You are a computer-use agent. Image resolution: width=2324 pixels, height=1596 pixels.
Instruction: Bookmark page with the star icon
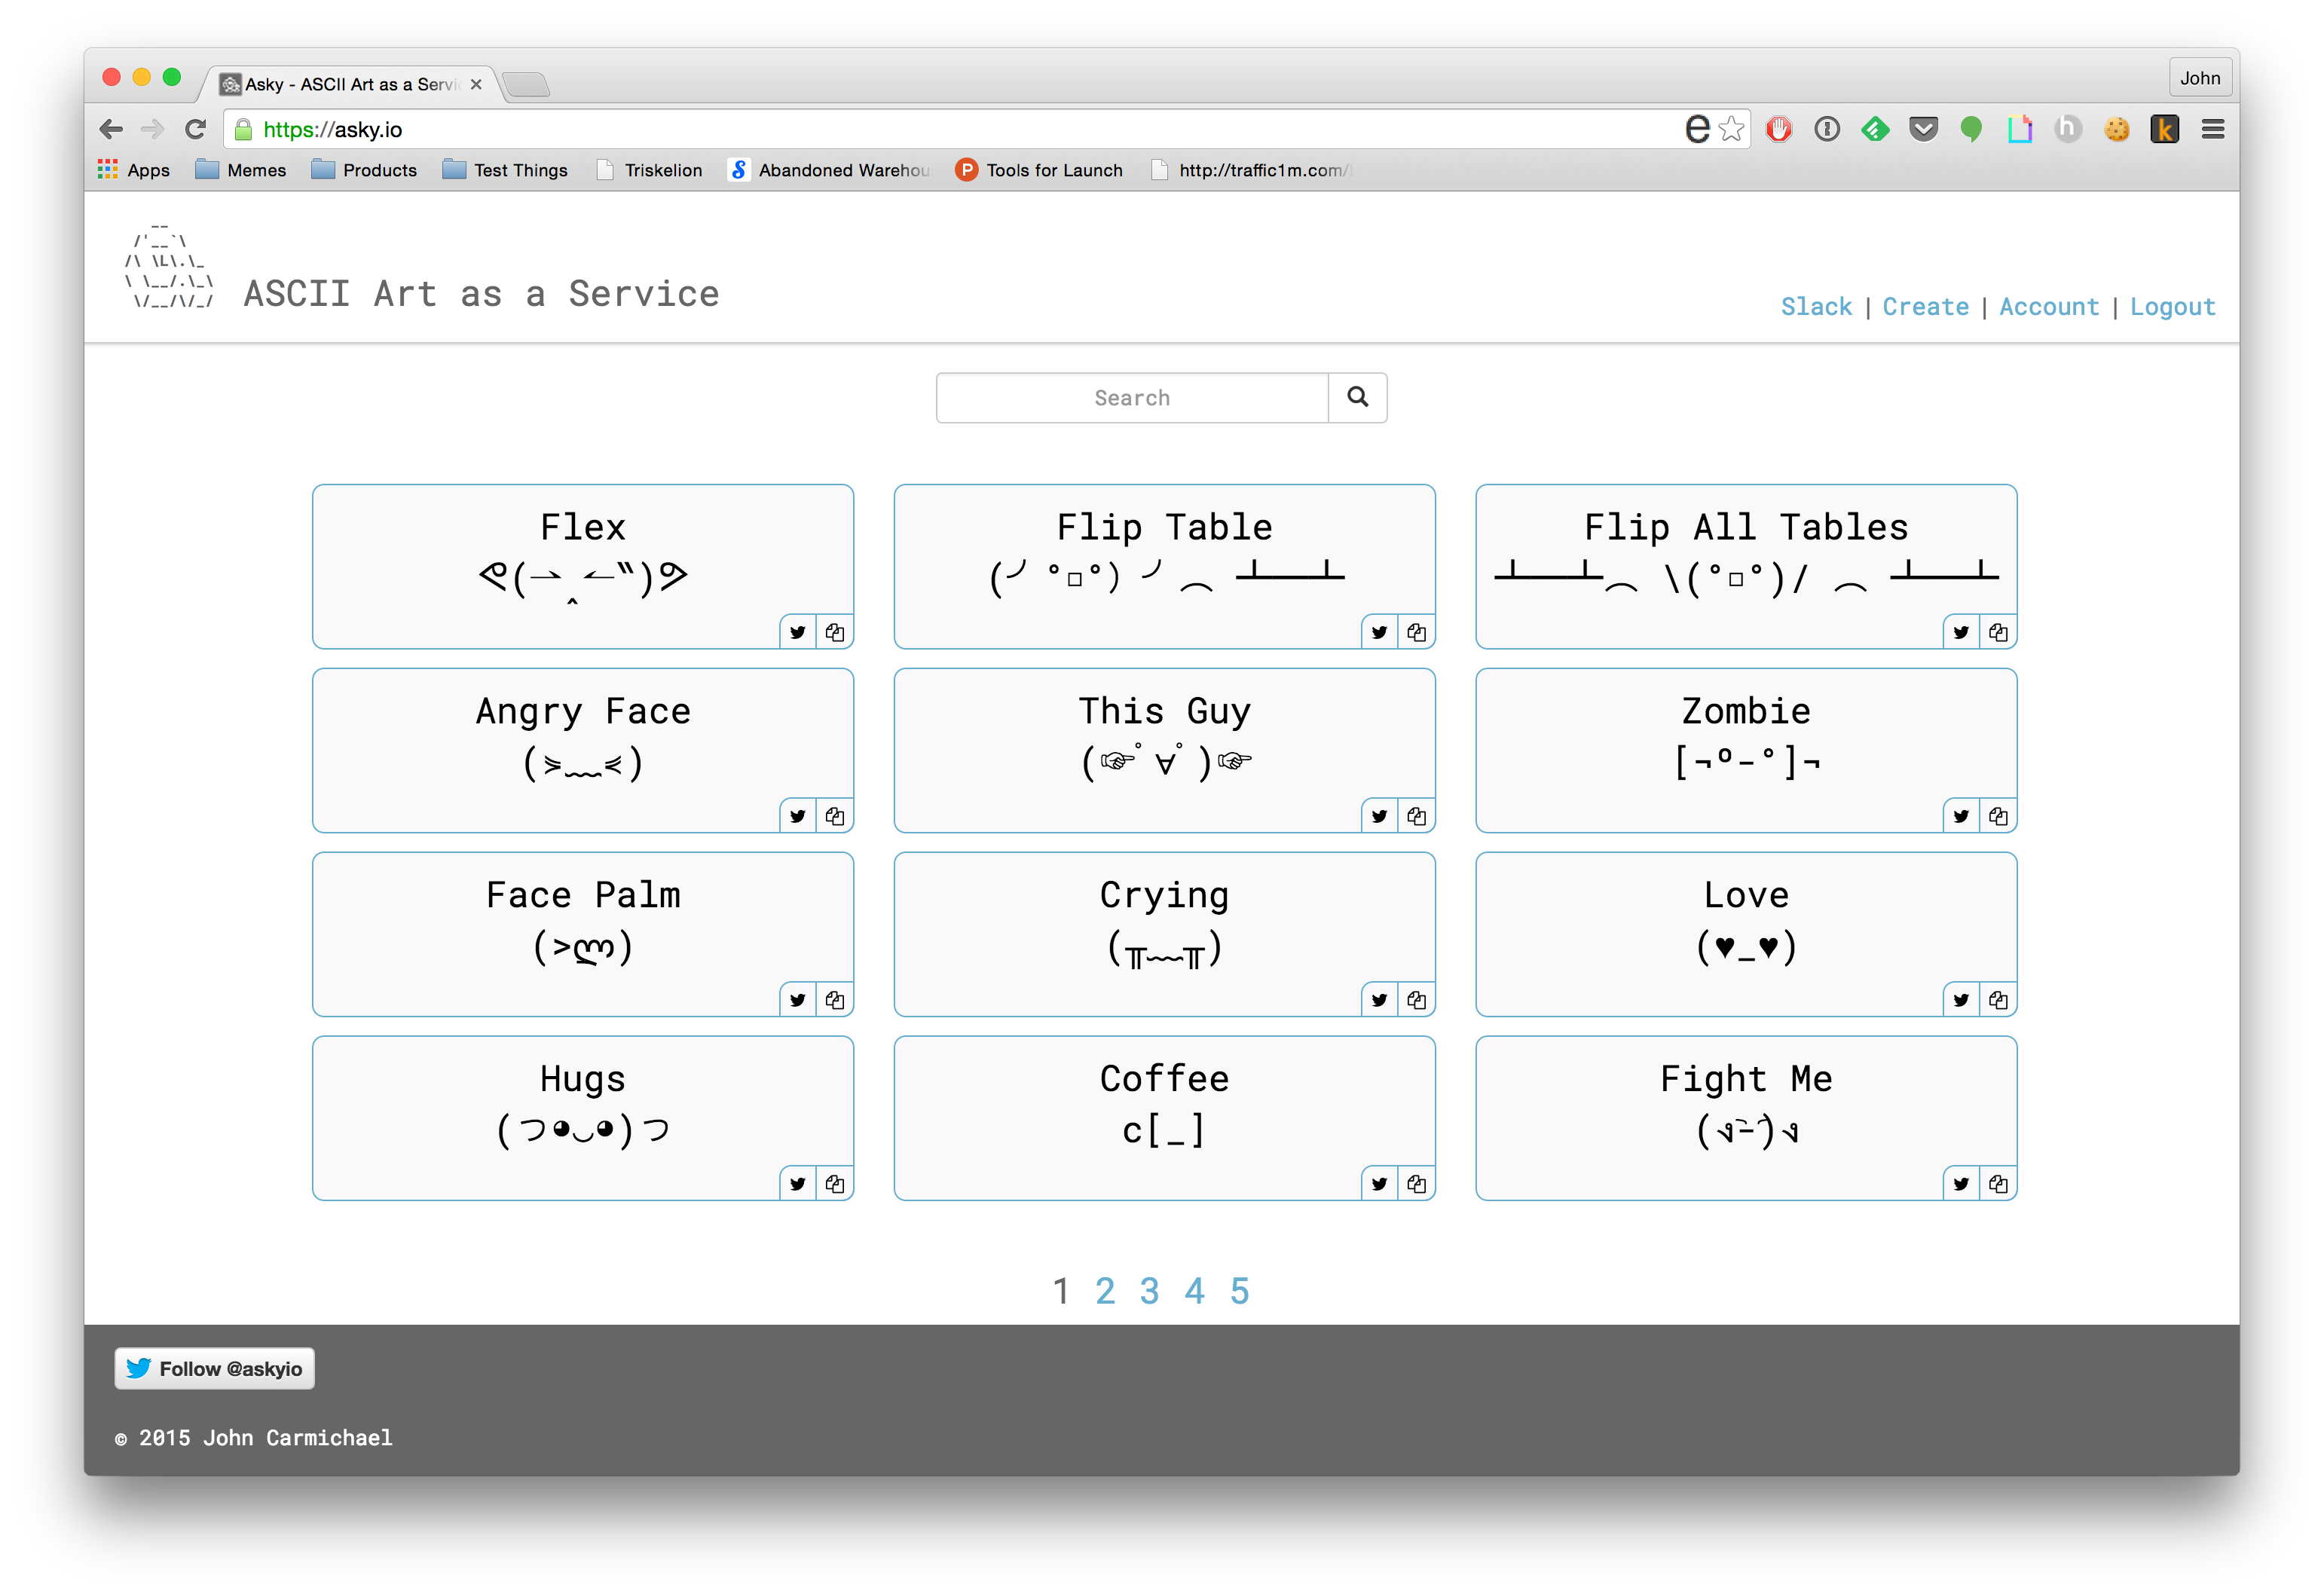pos(1732,129)
